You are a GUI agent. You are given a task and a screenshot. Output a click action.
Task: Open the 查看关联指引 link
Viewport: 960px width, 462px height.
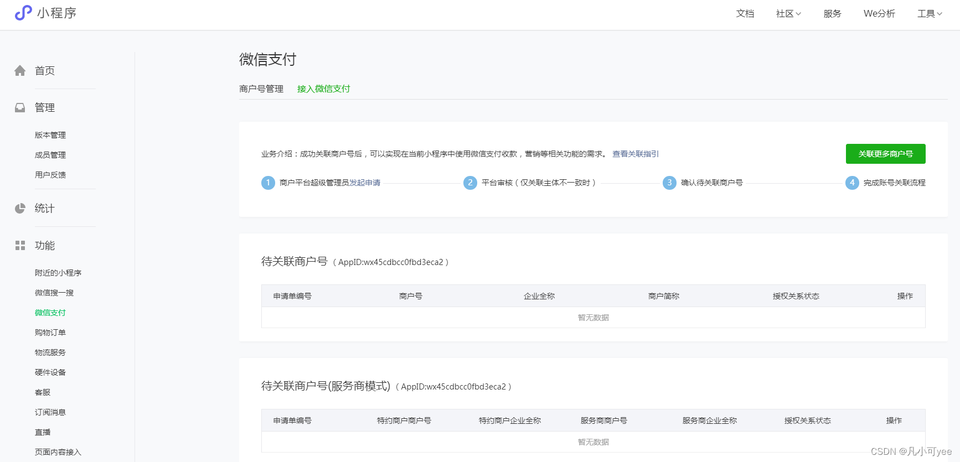636,154
